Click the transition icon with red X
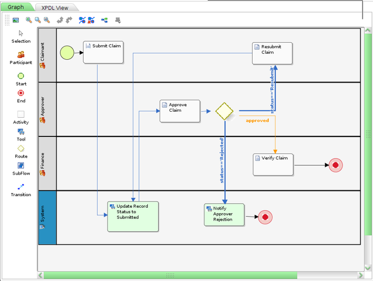 [91, 20]
